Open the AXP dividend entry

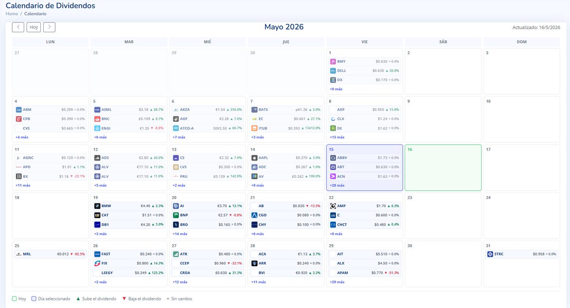[365, 109]
